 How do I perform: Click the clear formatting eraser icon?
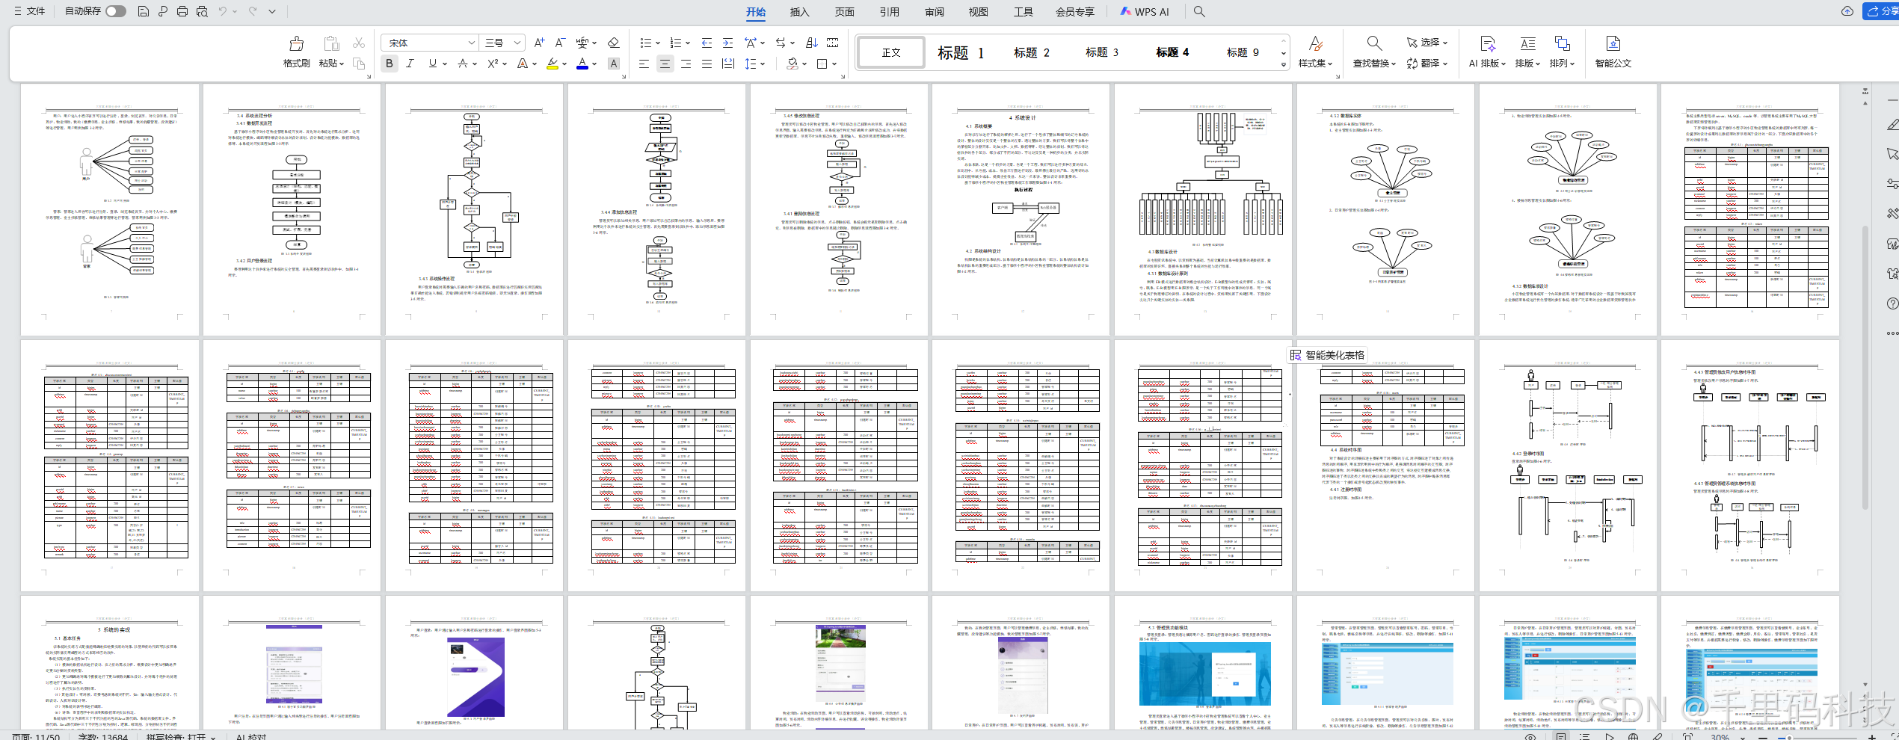click(613, 43)
